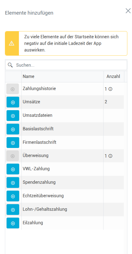Add the Lohn-/Gehaltszahlung element
The image size is (132, 254).
point(13,210)
